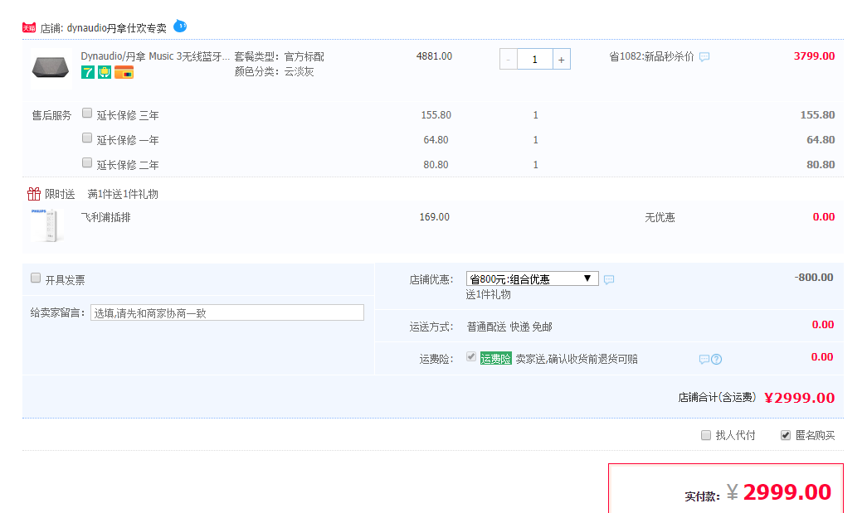Click the red gift icon beside 限时送
867x513 pixels.
[34, 194]
